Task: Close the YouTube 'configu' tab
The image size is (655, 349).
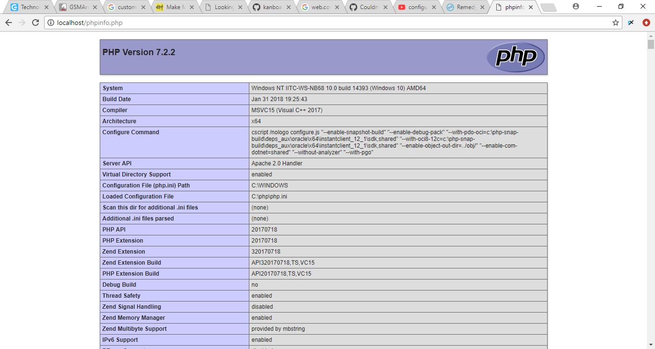Action: pos(434,7)
